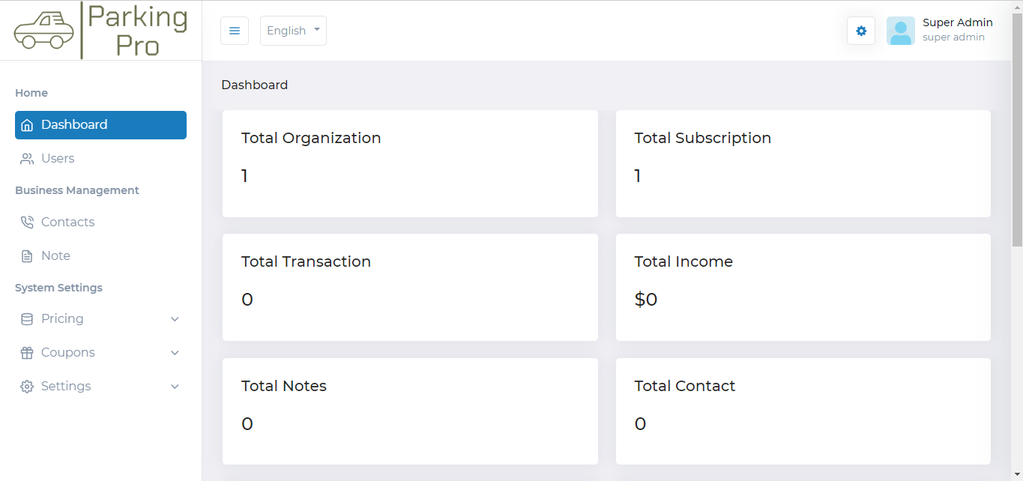The height and width of the screenshot is (481, 1023).
Task: Open the Contacts menu item
Action: [x=67, y=223]
